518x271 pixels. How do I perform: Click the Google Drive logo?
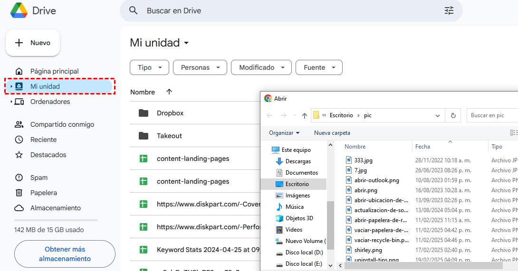19,10
